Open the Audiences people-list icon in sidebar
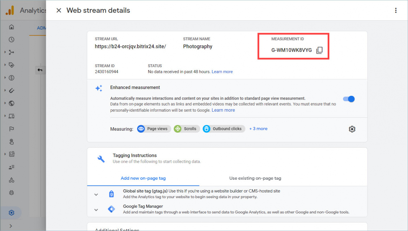 pyautogui.click(x=11, y=167)
